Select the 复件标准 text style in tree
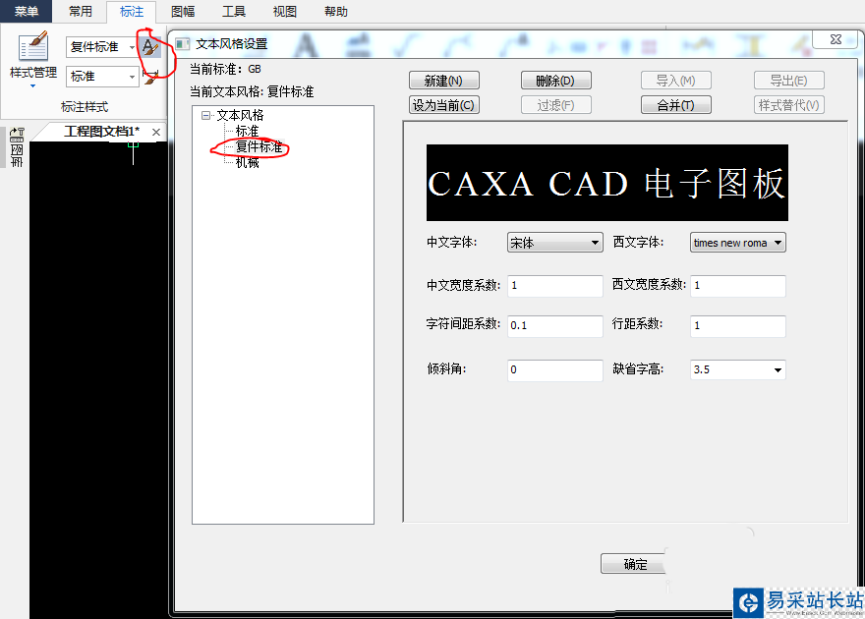Viewport: 865px width, 619px height. [x=259, y=146]
